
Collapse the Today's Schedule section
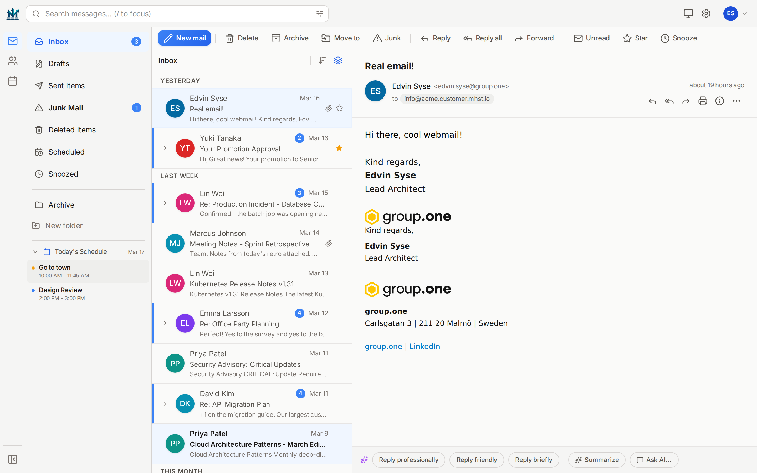pos(35,251)
